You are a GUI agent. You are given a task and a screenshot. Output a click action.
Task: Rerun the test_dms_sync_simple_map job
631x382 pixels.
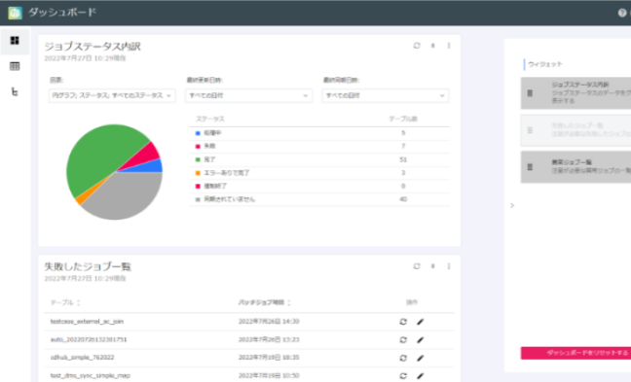coord(403,376)
